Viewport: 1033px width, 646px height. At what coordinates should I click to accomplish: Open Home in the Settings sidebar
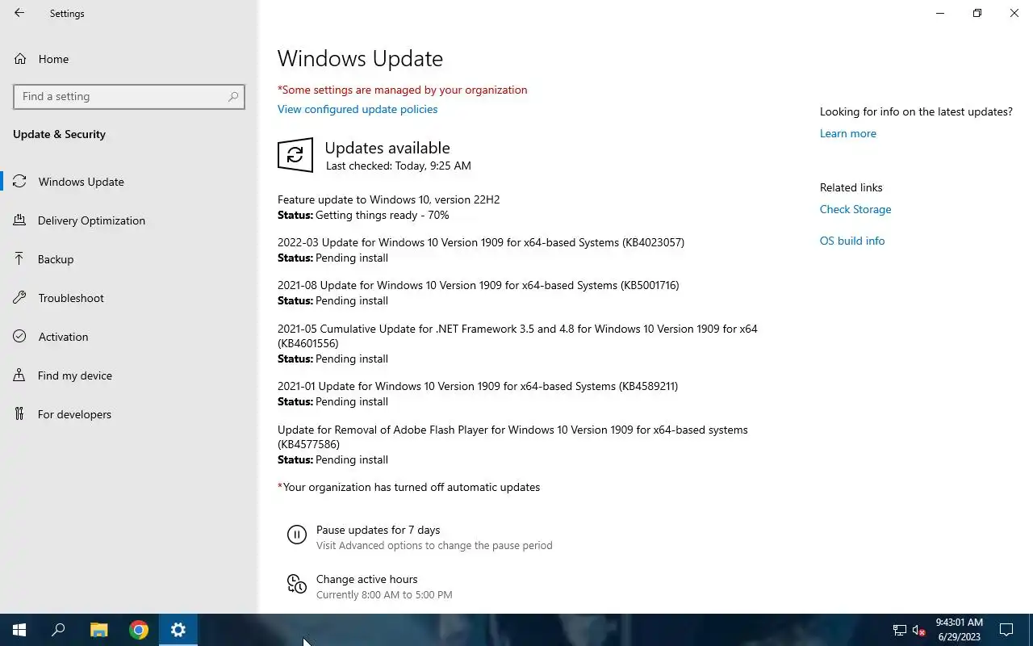129,59
